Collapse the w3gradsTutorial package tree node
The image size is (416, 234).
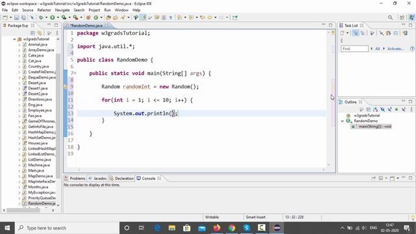tap(14, 39)
